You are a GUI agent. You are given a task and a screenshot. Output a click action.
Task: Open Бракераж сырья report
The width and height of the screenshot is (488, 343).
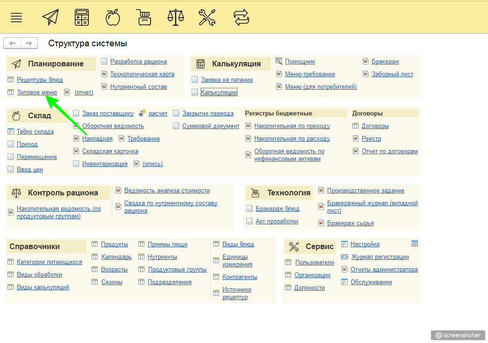[x=350, y=223]
